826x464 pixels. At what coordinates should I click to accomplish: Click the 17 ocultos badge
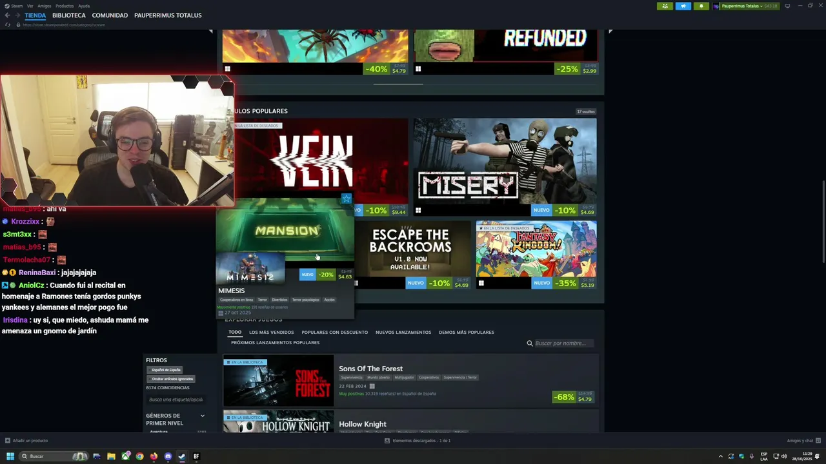586,111
